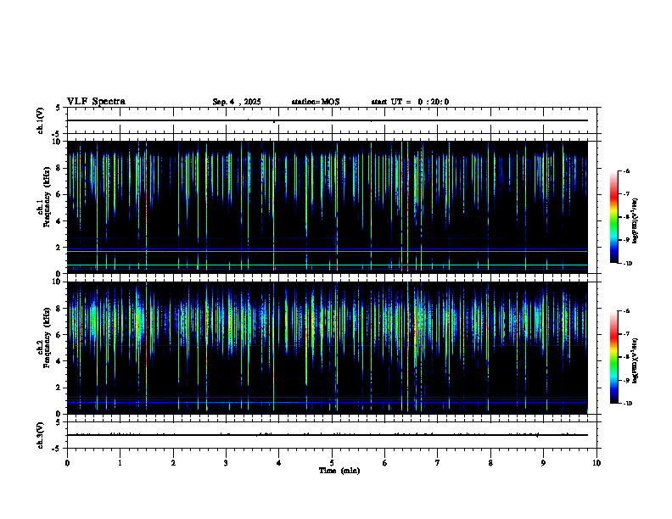The width and height of the screenshot is (672, 519).
Task: Click the ch.2 spectrogram plot area
Action: tap(328, 348)
